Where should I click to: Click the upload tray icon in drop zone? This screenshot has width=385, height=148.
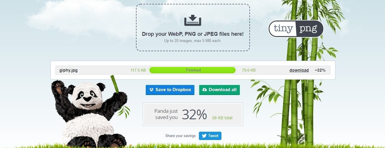[193, 20]
